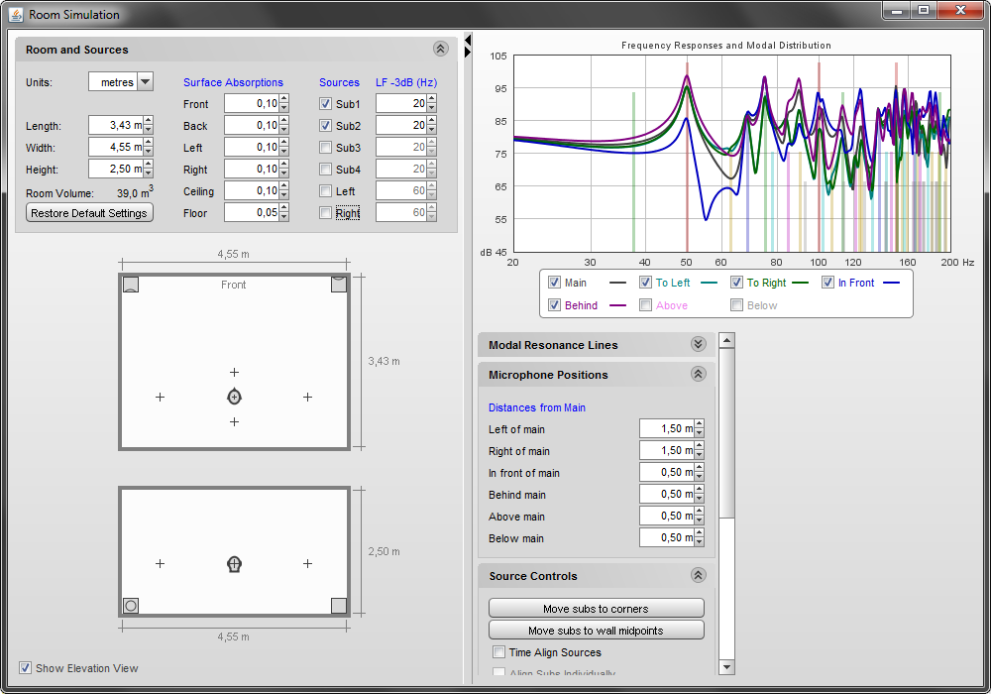Viewport: 991px width, 694px height.
Task: Increase the Width value with up arrow
Action: coord(148,143)
